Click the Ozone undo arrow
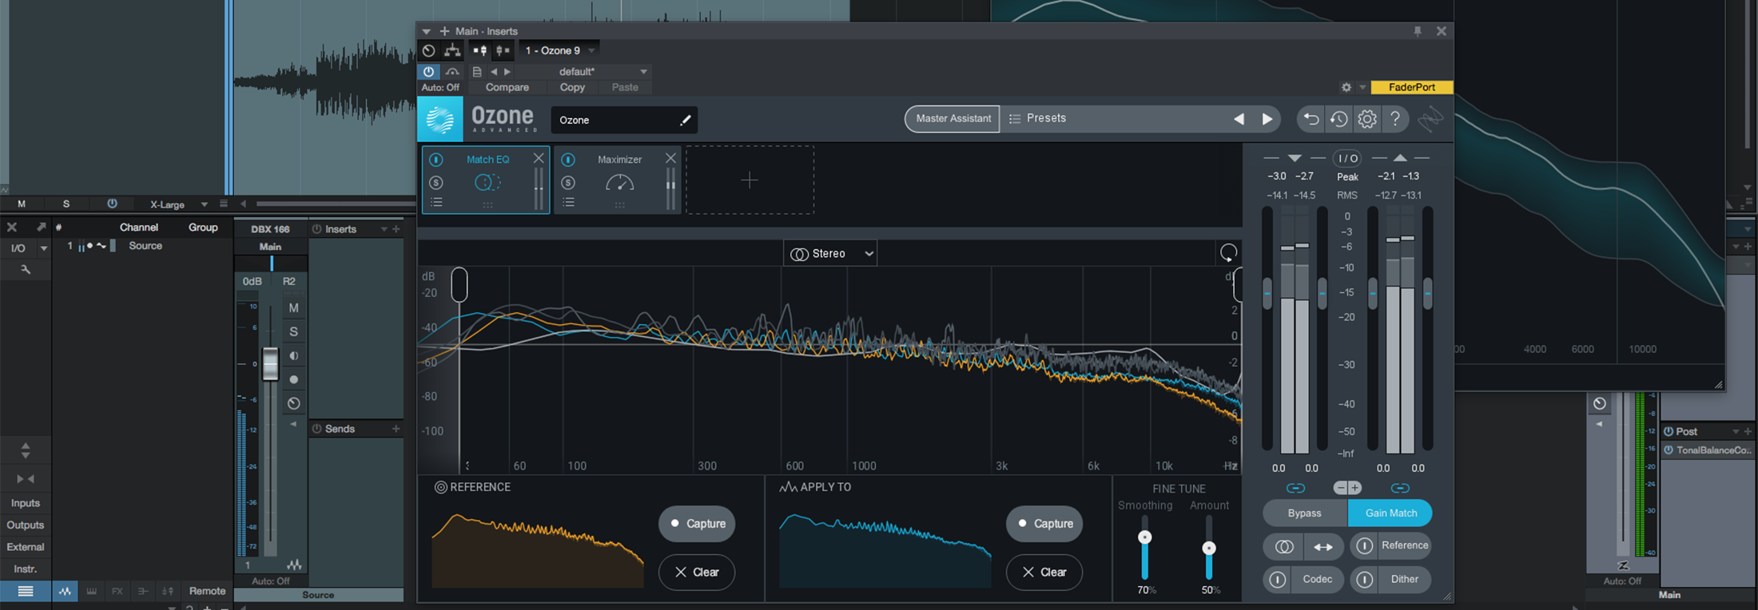 [1311, 119]
